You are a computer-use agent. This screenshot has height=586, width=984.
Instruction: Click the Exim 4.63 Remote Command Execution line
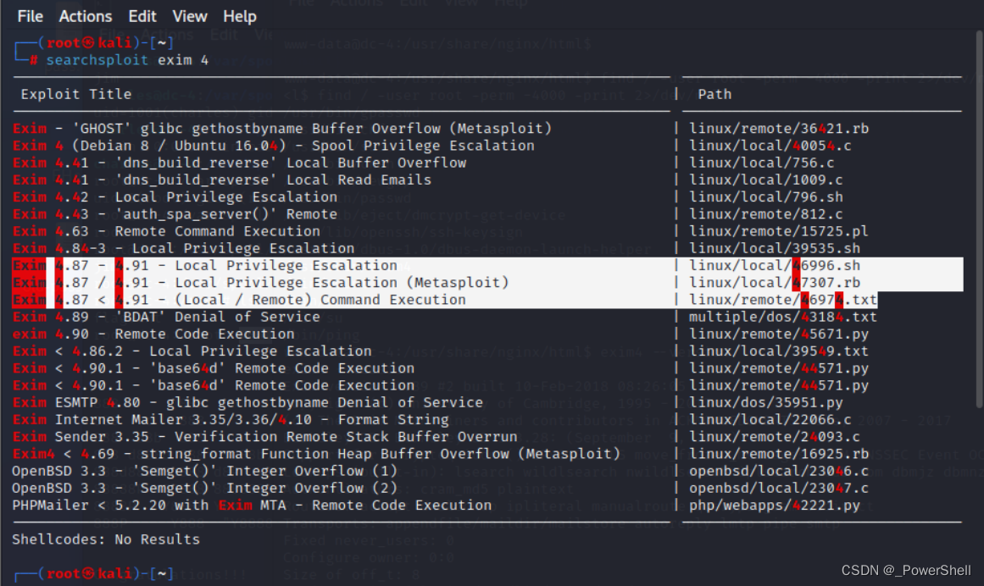click(165, 231)
